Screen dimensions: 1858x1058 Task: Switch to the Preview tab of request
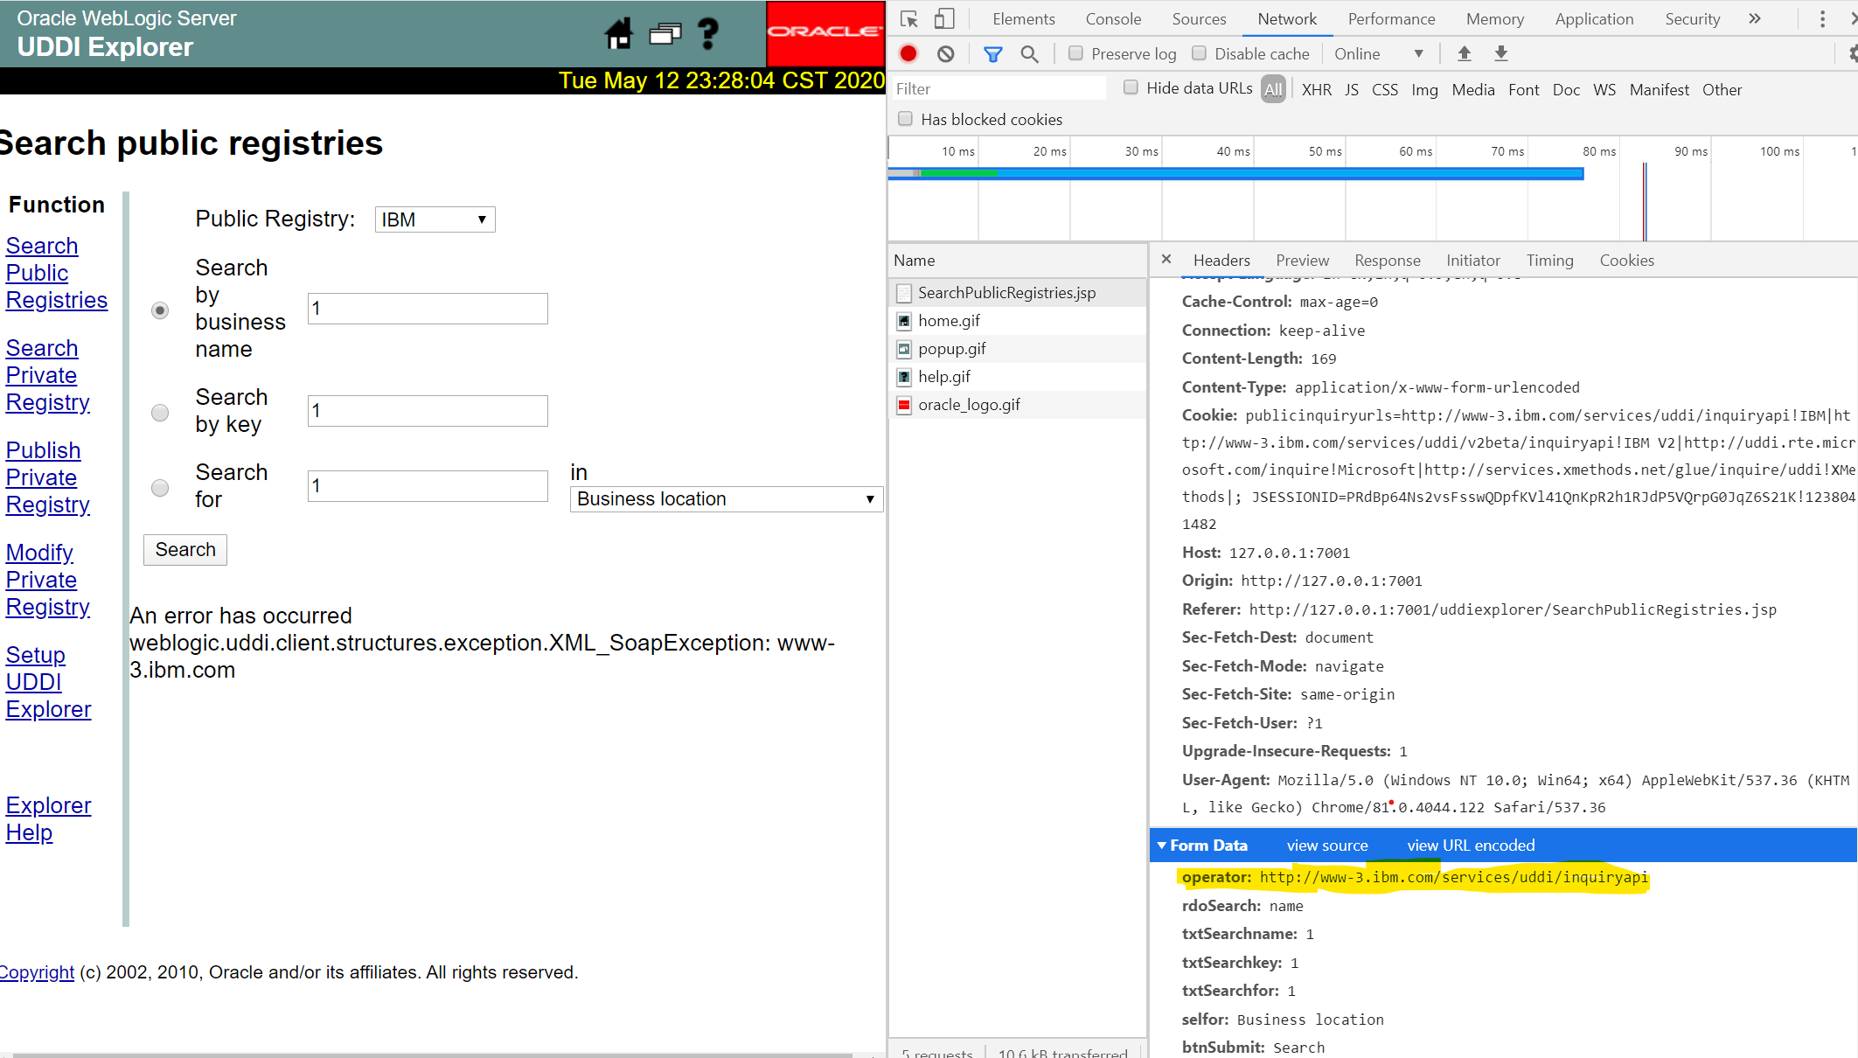click(x=1302, y=261)
